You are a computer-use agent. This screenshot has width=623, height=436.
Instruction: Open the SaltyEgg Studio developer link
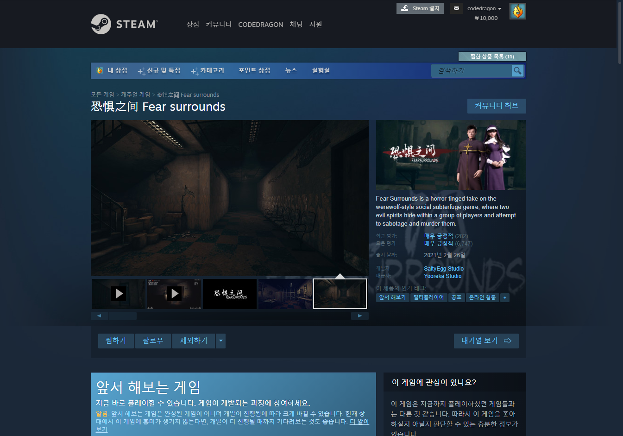[444, 269]
